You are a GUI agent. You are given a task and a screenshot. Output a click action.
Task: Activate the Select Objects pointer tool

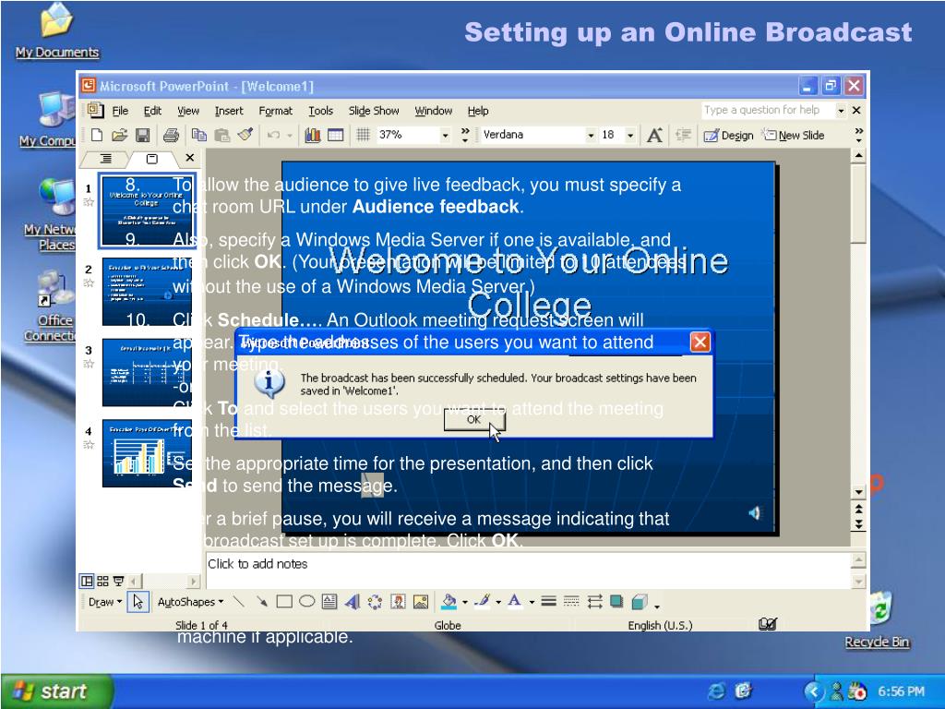coord(138,601)
